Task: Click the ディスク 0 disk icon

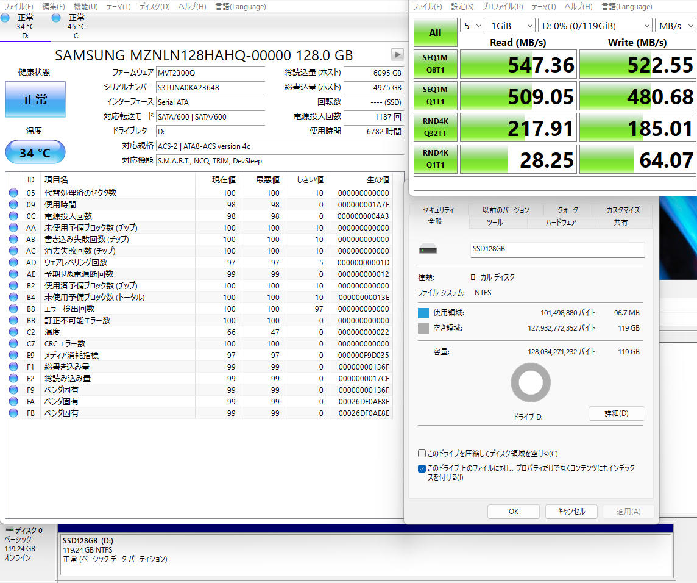Action: [9, 531]
